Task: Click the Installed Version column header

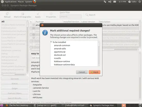Action: click(72, 22)
